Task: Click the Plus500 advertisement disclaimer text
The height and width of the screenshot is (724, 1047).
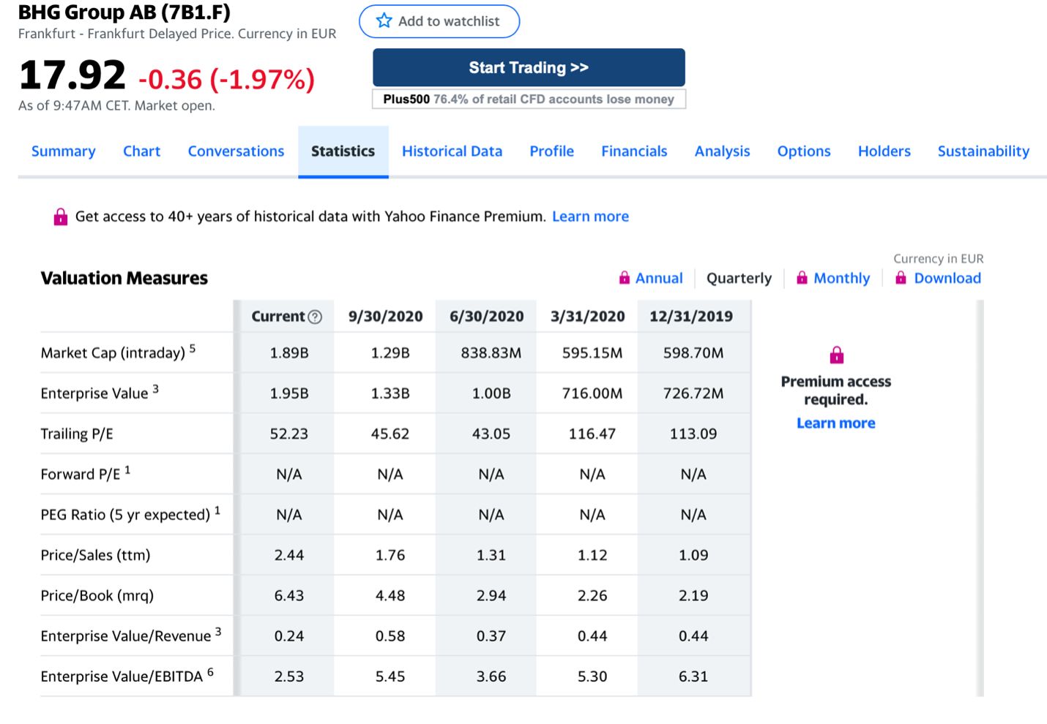Action: (529, 99)
